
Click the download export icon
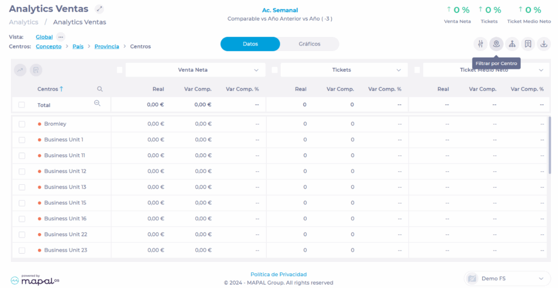click(543, 44)
